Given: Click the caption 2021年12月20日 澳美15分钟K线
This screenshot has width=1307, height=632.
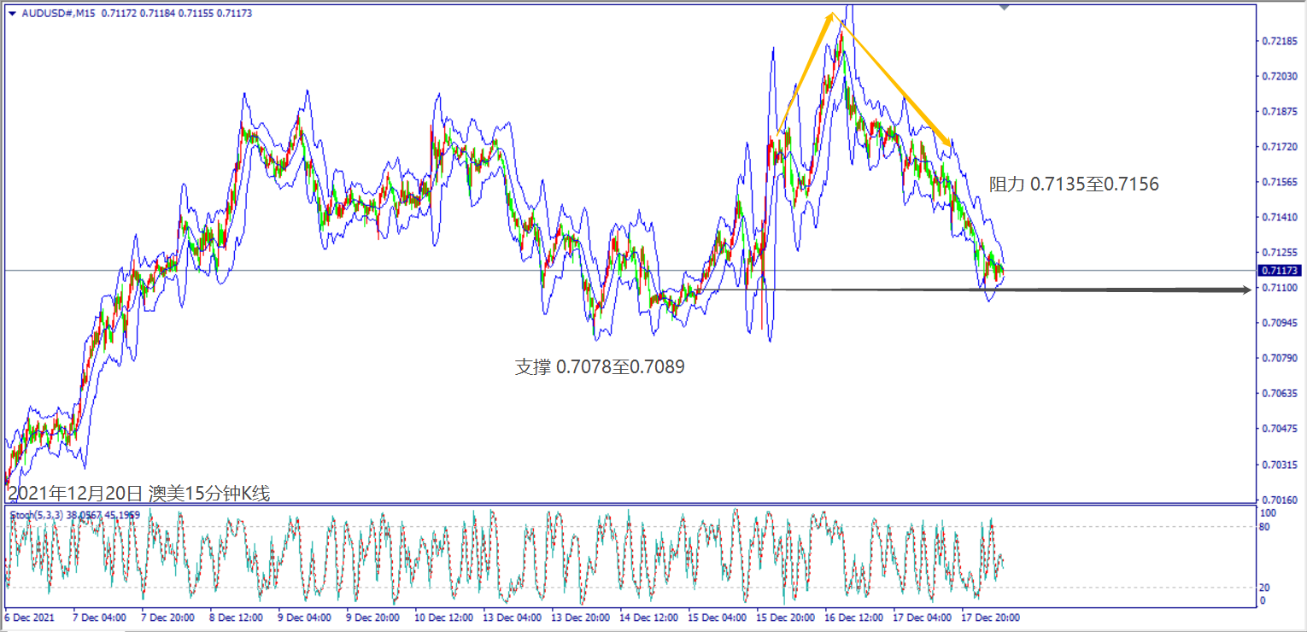Looking at the screenshot, I should [139, 494].
